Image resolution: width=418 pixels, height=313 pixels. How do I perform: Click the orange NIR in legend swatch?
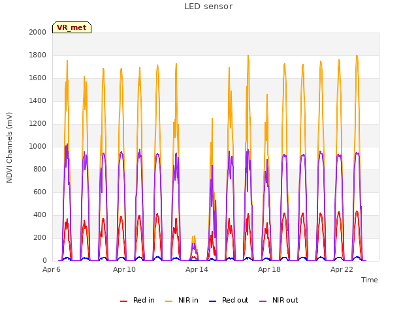pos(169,301)
